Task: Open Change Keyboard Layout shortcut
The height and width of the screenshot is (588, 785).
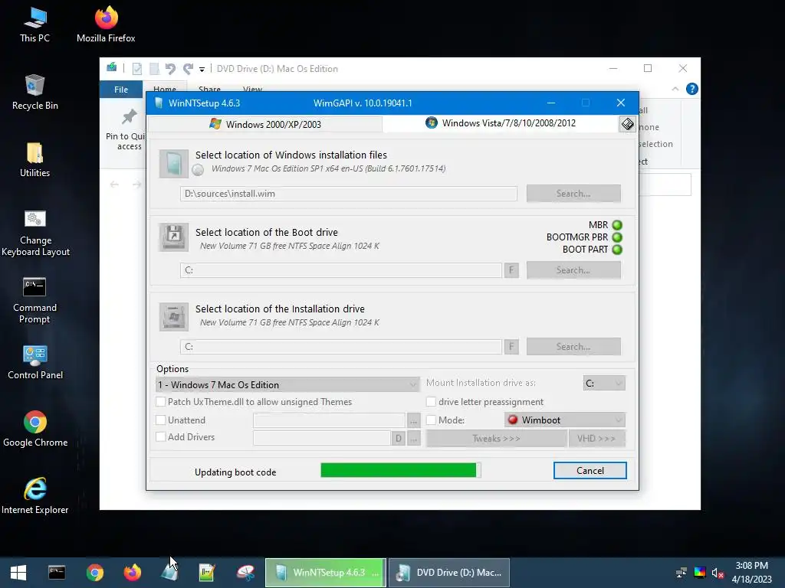Action: point(35,233)
